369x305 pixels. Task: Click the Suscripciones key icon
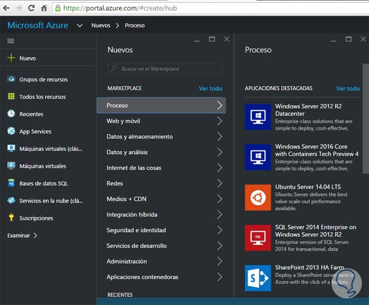[x=11, y=218]
